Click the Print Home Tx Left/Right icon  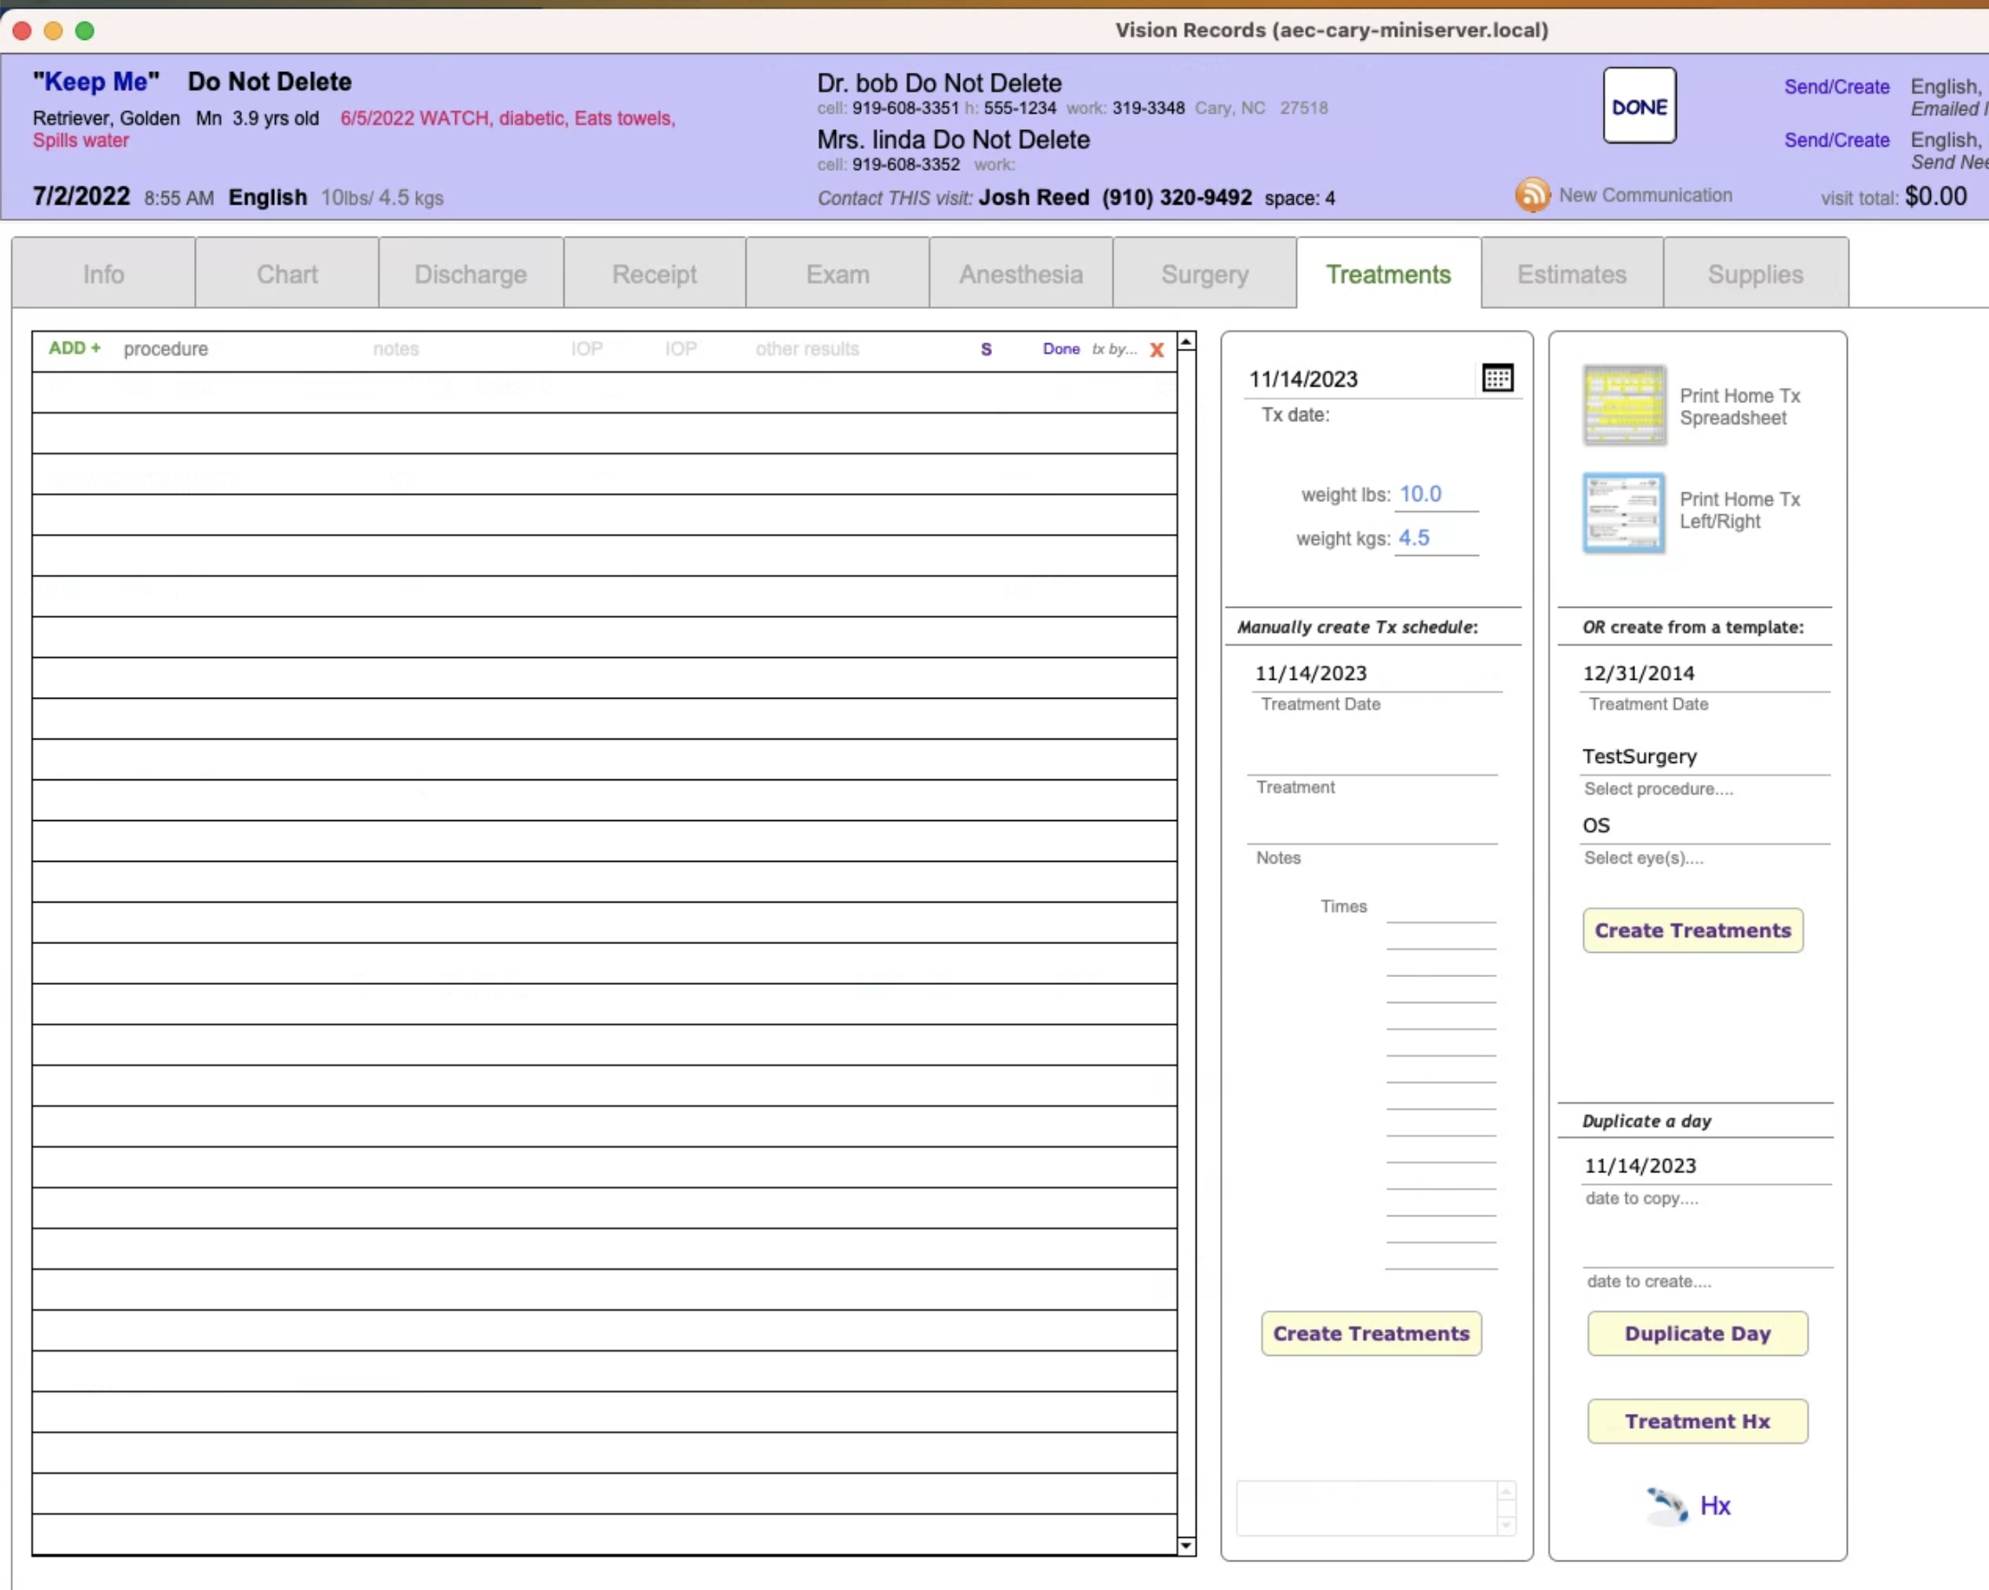pos(1624,512)
